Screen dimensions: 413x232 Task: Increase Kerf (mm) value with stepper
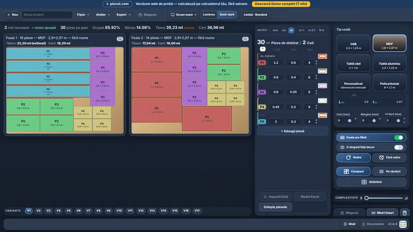click(404, 119)
